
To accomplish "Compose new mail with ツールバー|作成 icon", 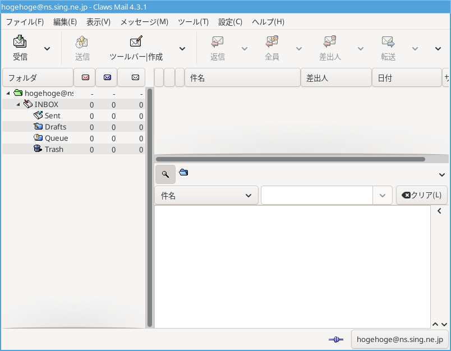I will [x=136, y=41].
